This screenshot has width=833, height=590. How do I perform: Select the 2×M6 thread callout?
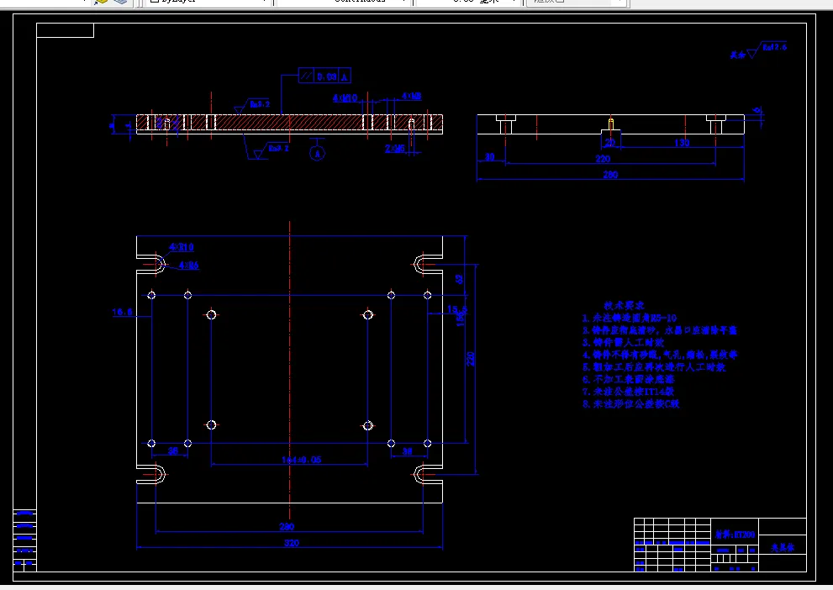(x=395, y=148)
